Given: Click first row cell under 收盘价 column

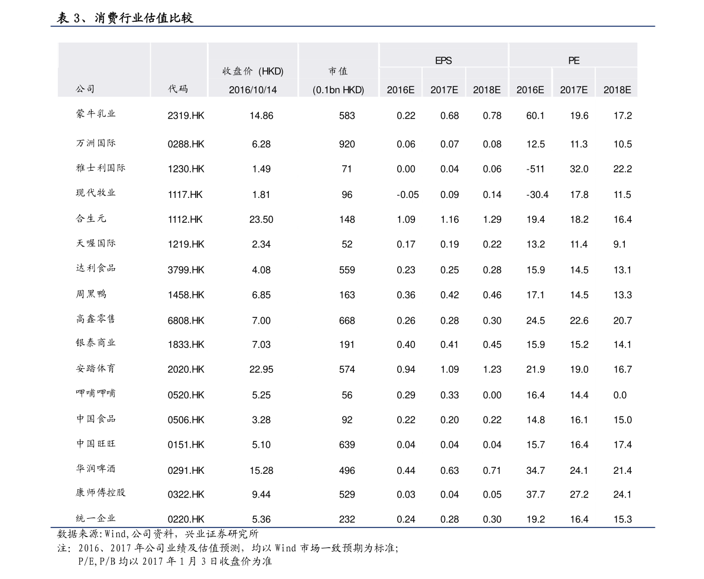Looking at the screenshot, I should [x=252, y=110].
